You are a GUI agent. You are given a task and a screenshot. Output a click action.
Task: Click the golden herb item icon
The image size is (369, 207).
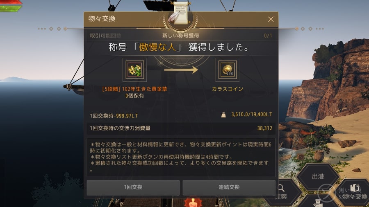click(134, 70)
